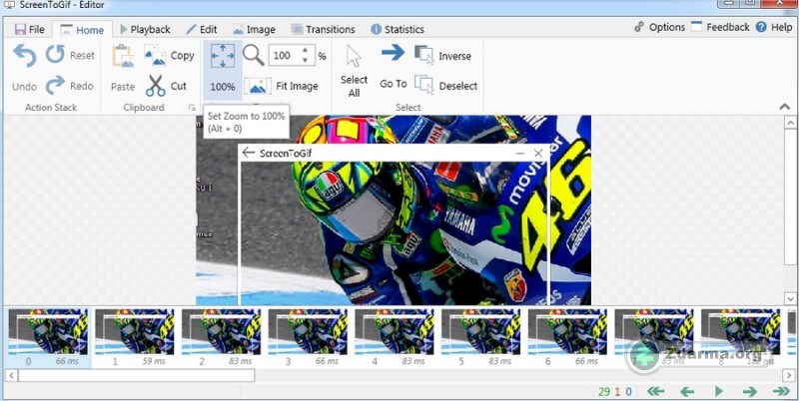Open the Playback tab

pyautogui.click(x=145, y=30)
